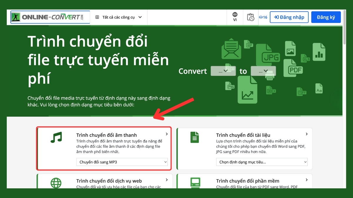Open the 'to' target format dropdown

click(x=263, y=71)
